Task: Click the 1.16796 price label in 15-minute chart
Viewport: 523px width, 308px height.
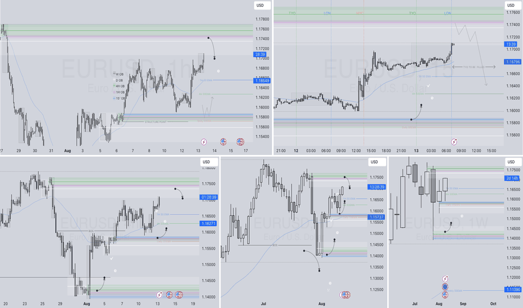Action: pos(513,62)
